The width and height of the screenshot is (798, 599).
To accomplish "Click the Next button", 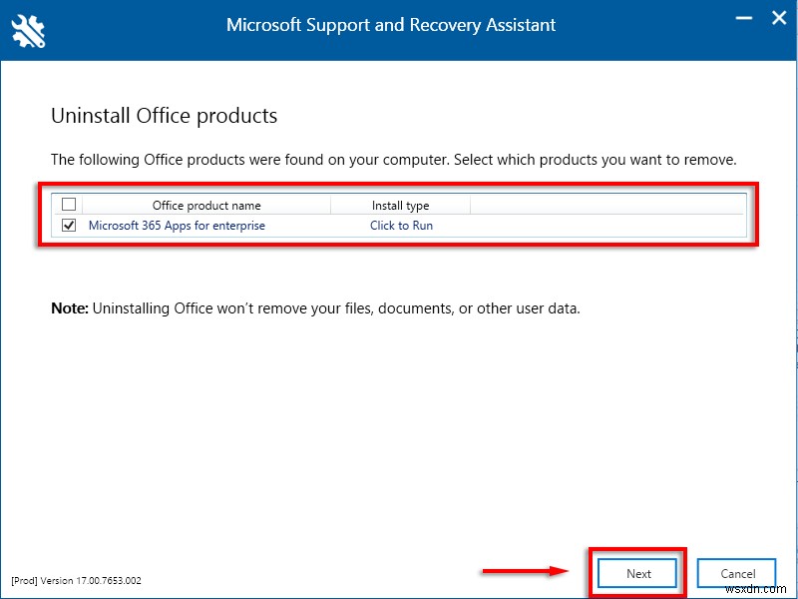I will click(637, 573).
